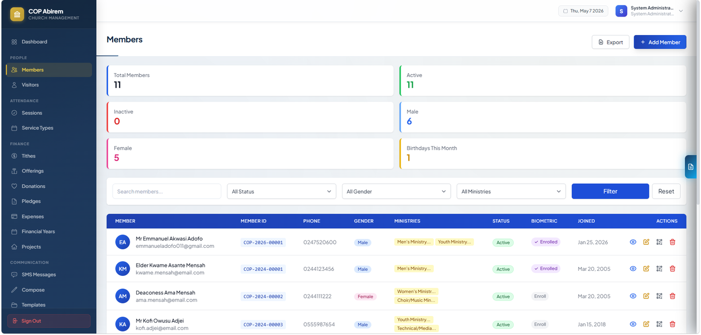
Task: Click the Choir/Music ministry tag
Action: coord(416,300)
